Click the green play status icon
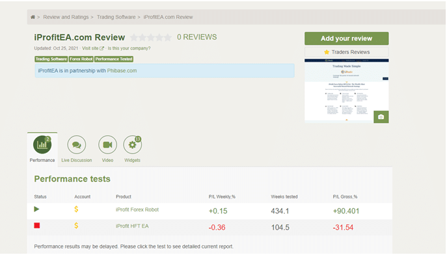The image size is (447, 255). [36, 209]
